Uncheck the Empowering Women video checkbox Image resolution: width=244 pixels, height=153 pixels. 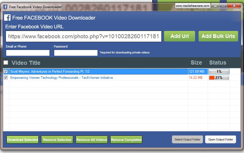(x=6, y=78)
